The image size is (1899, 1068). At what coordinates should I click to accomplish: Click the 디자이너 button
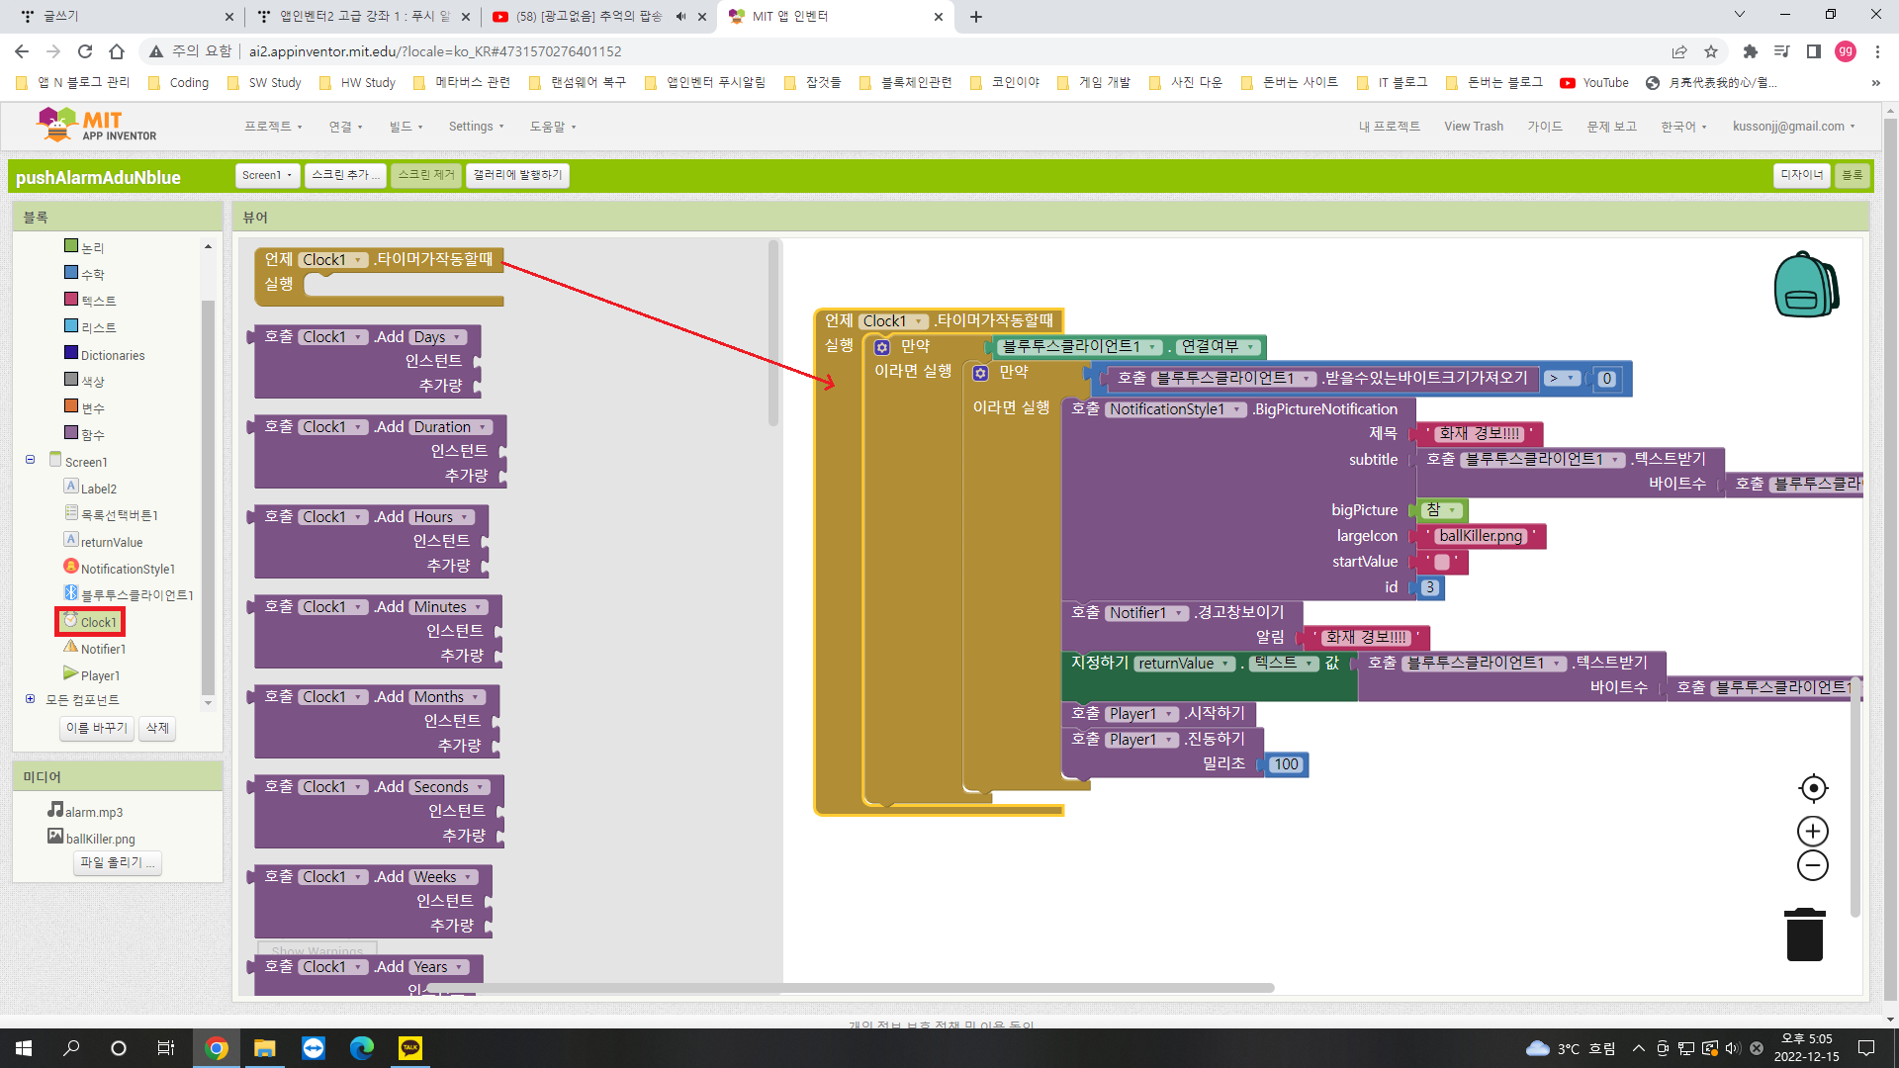point(1801,175)
